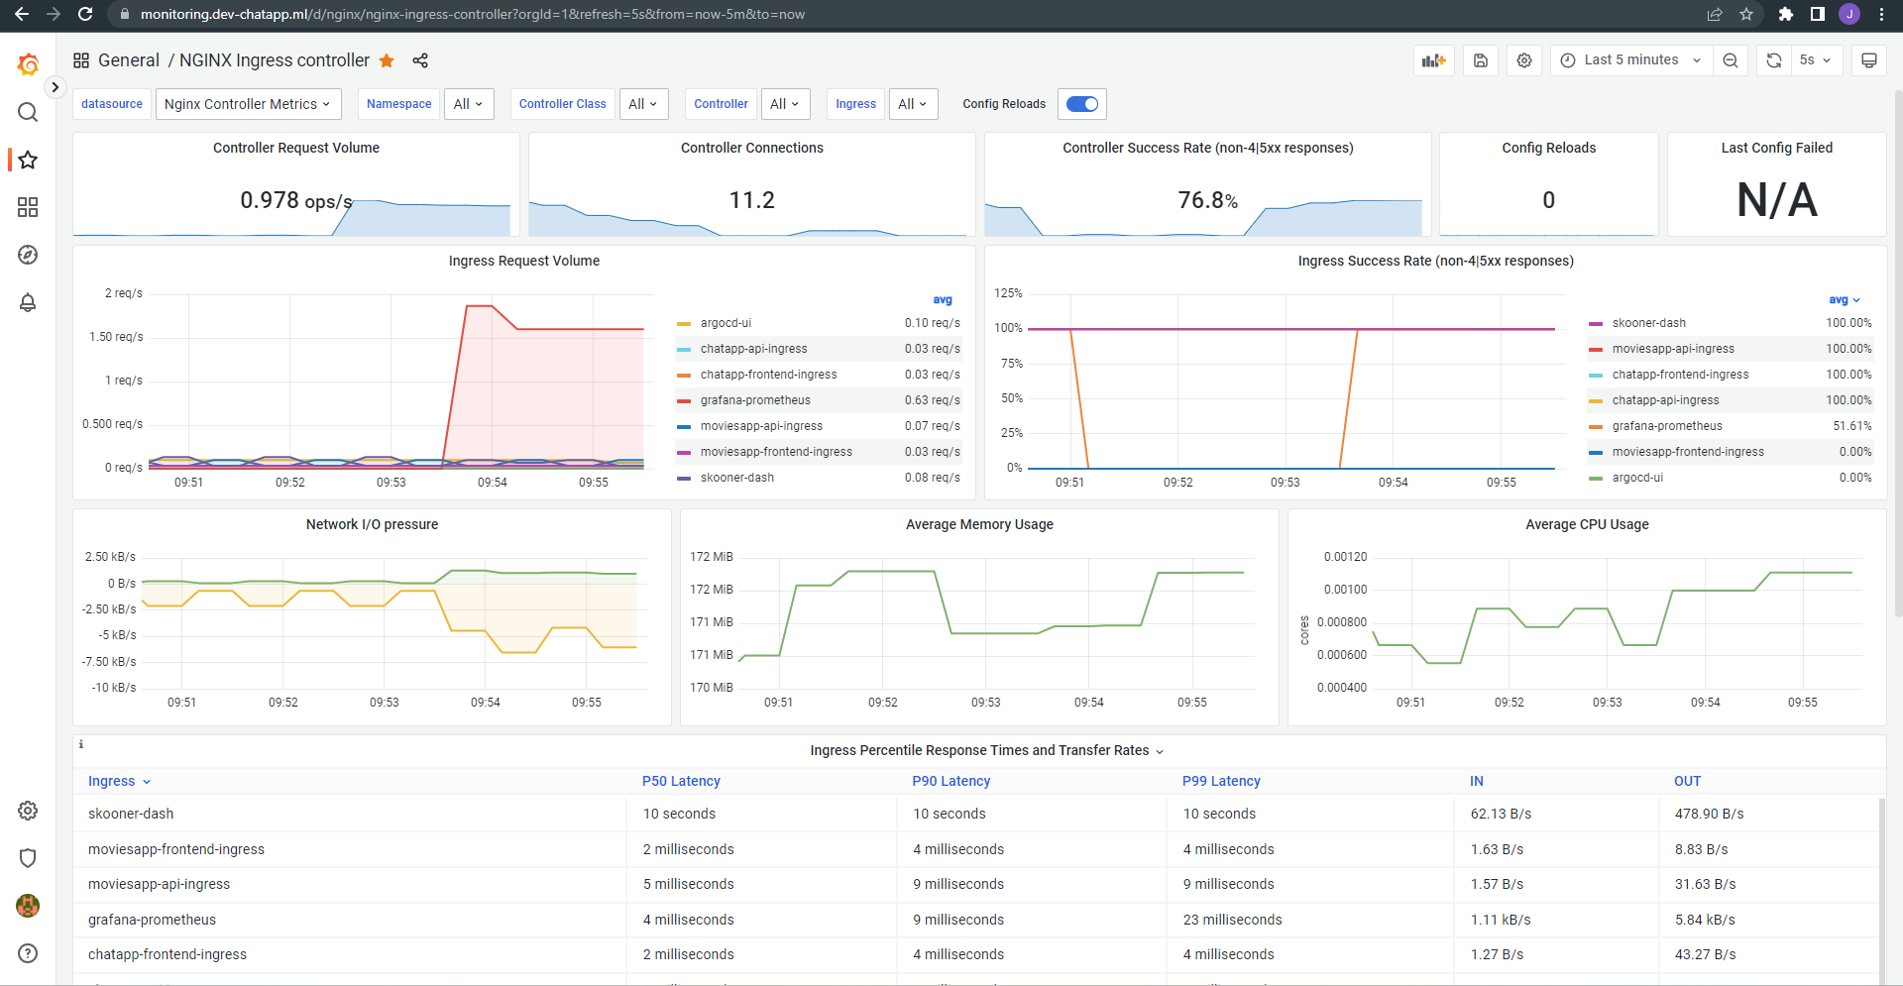Toggle argocd-ui series in request volume legend

(x=726, y=323)
